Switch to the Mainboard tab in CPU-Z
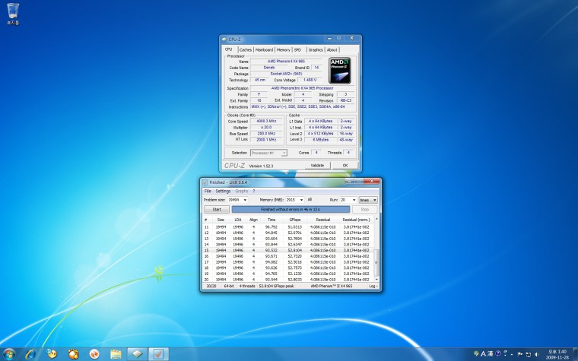The height and width of the screenshot is (361, 578). pos(264,49)
